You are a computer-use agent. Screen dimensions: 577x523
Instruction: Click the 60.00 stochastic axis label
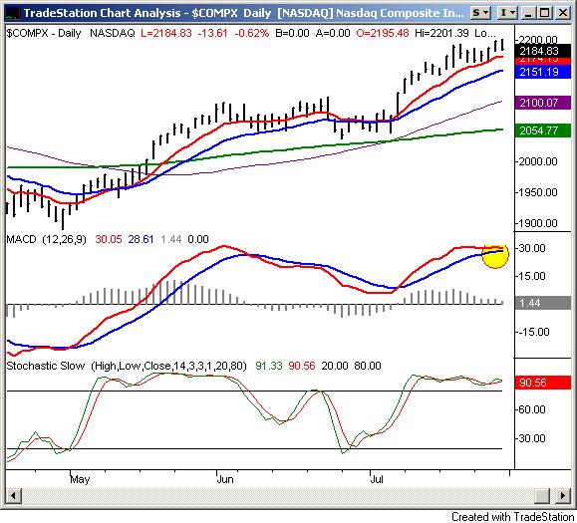[x=532, y=409]
